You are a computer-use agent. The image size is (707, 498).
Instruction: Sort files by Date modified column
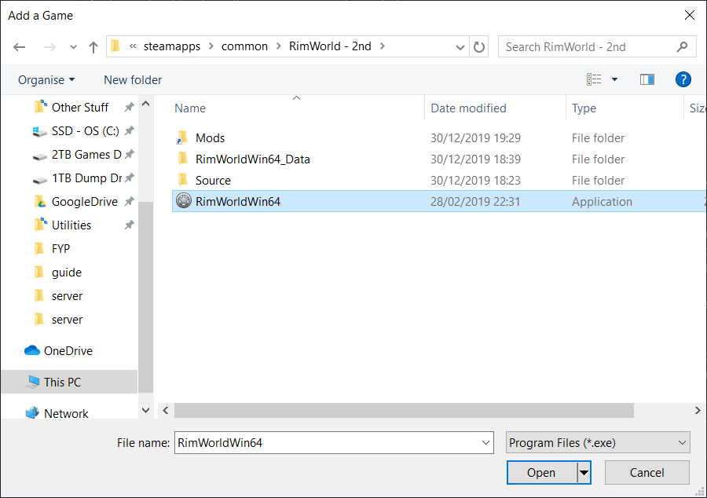(469, 108)
